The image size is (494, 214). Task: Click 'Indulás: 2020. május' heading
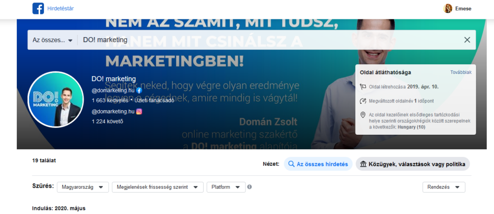[x=59, y=208]
